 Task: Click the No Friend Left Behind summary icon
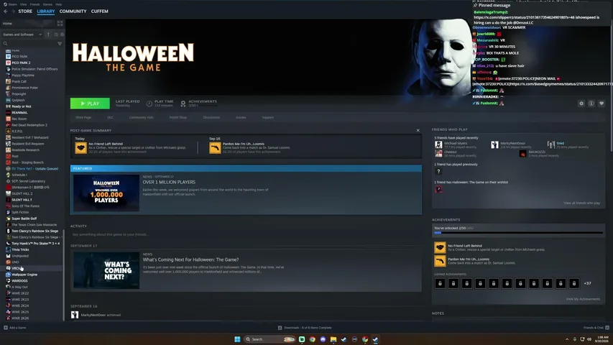click(x=81, y=148)
